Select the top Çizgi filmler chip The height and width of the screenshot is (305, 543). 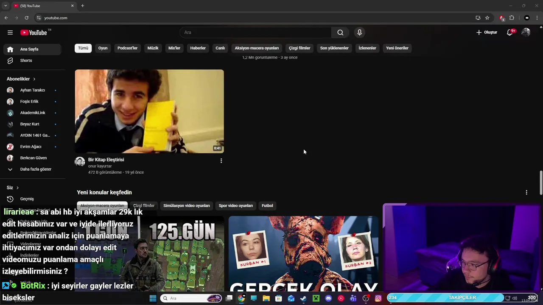[299, 48]
